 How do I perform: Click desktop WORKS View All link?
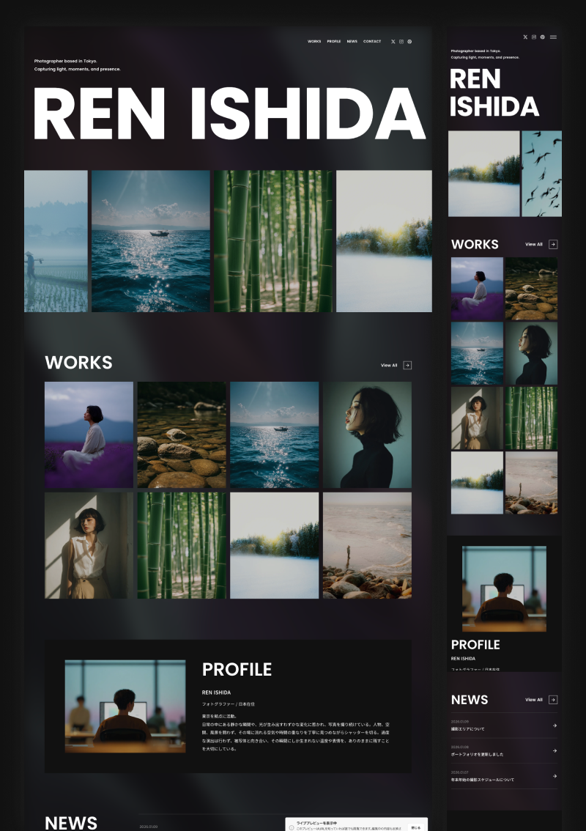[x=389, y=365]
